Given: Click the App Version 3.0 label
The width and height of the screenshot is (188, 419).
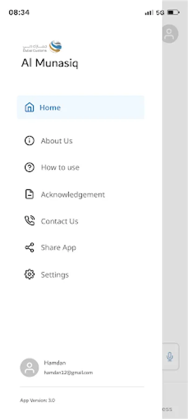Looking at the screenshot, I should pyautogui.click(x=37, y=400).
